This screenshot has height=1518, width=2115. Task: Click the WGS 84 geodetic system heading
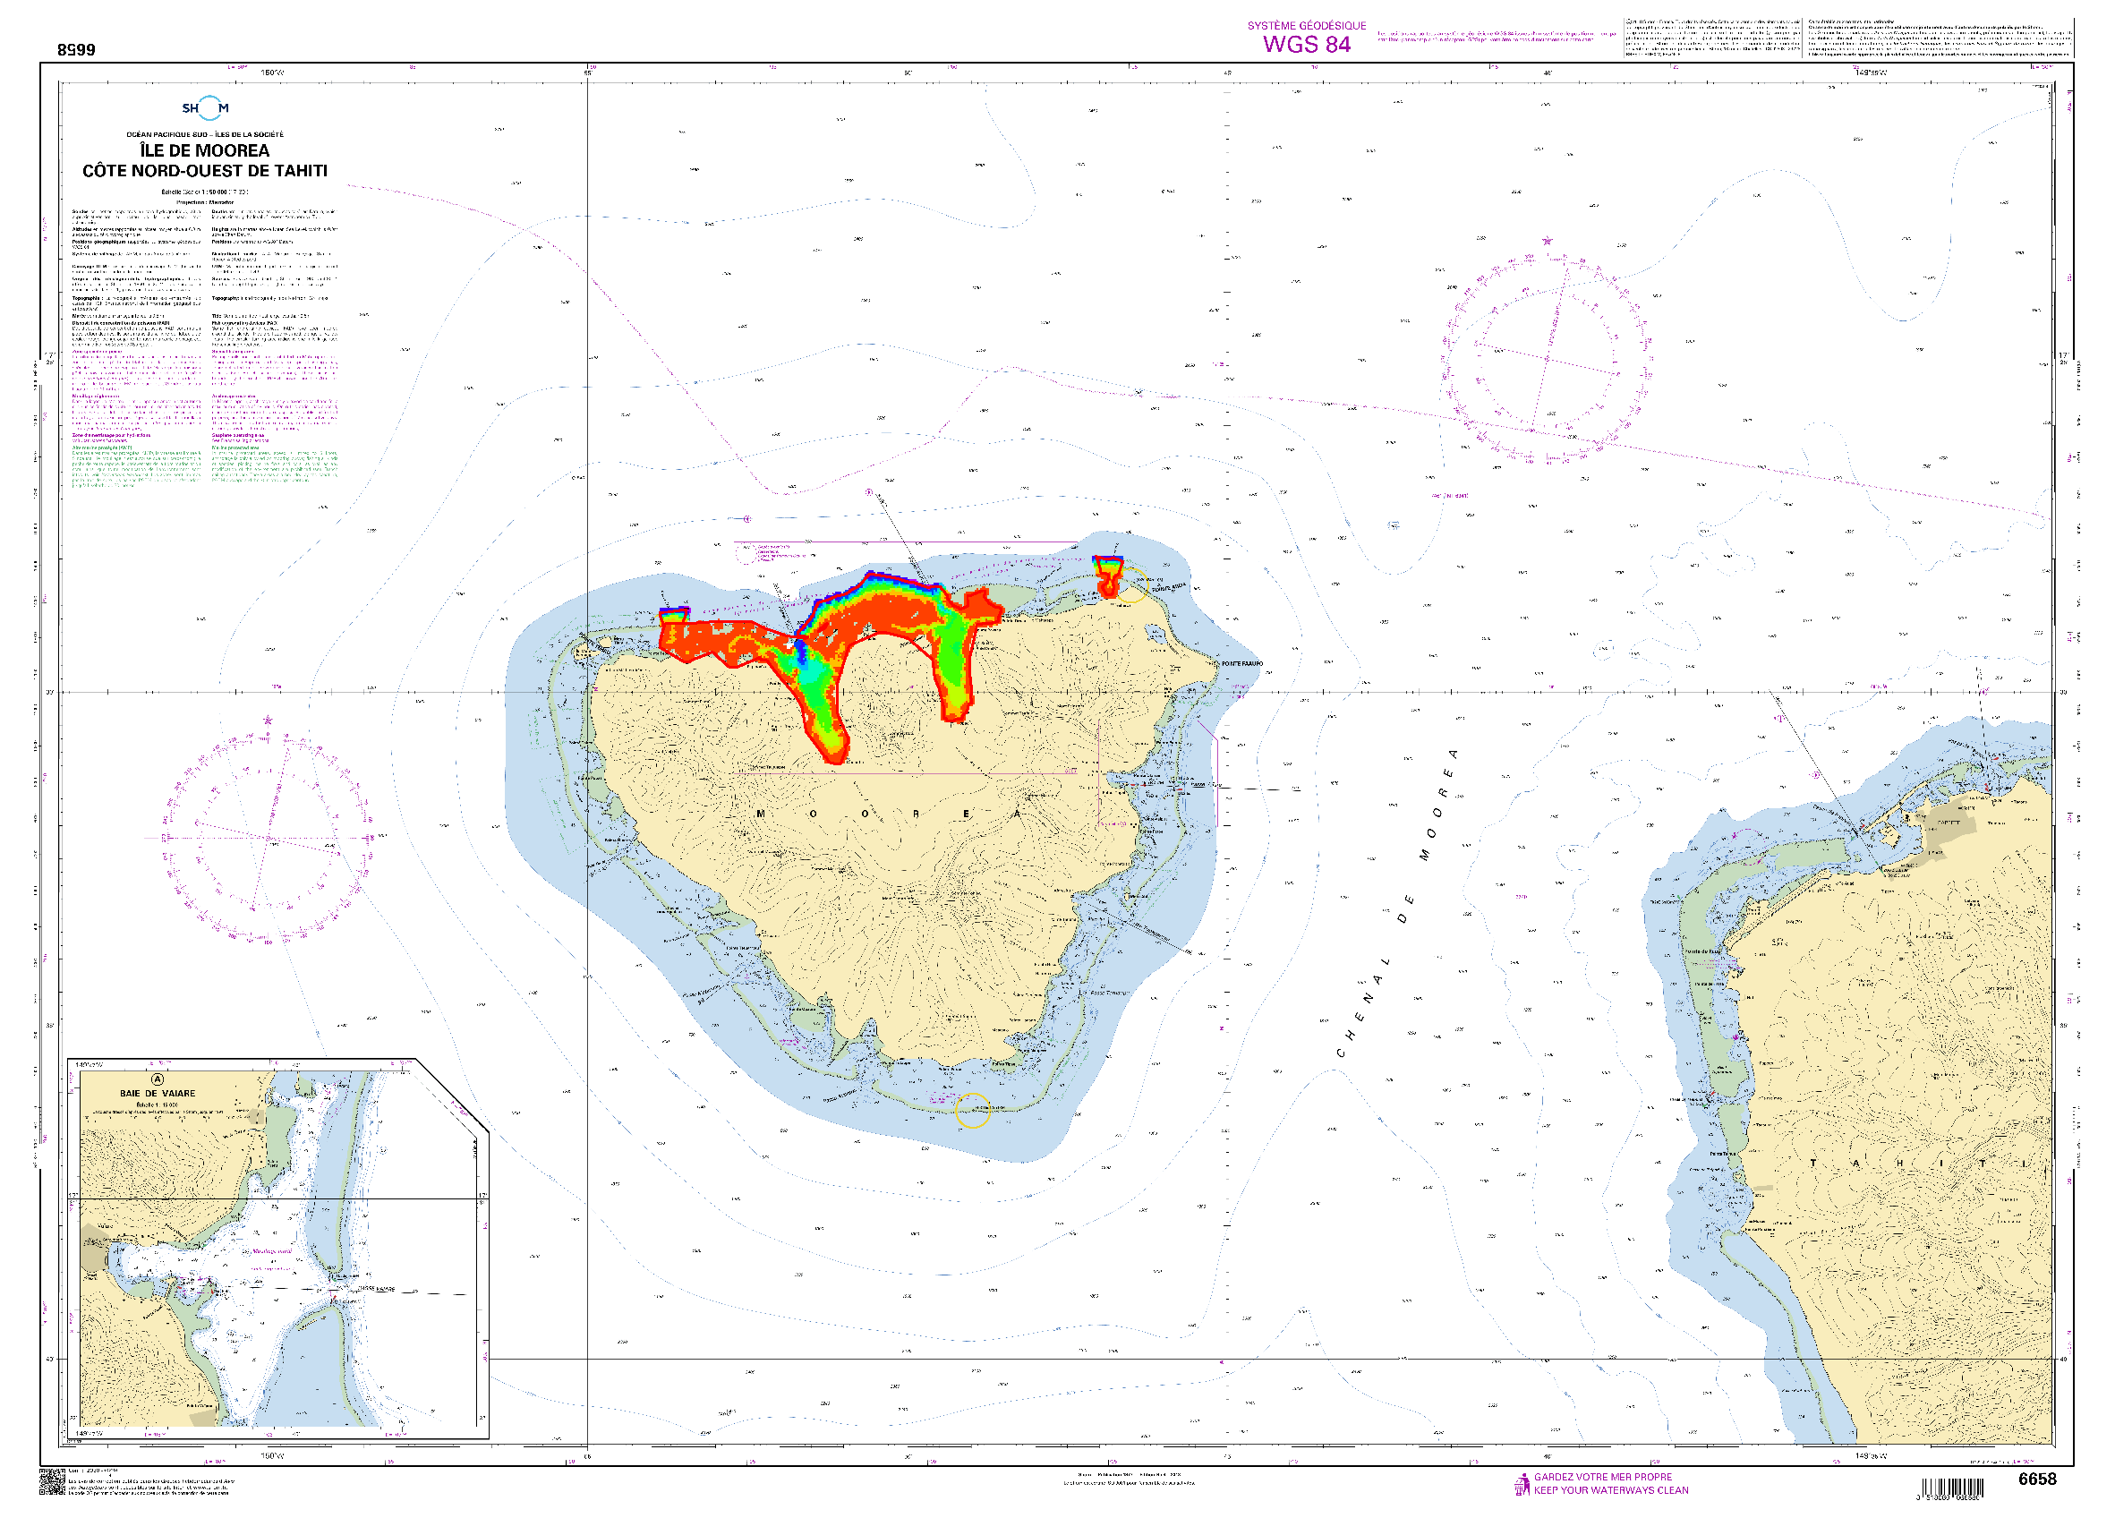pyautogui.click(x=1307, y=44)
